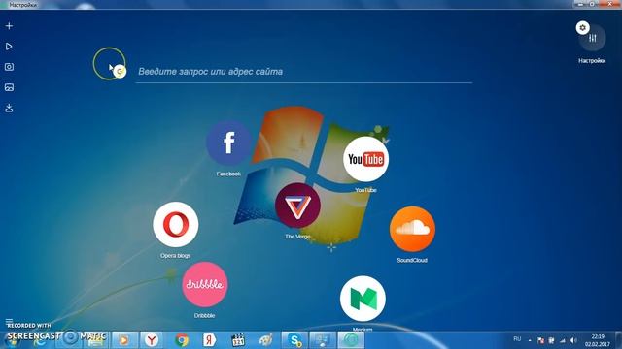This screenshot has width=622, height=349.
Task: Open The Verge speed dial bubble
Action: pyautogui.click(x=297, y=206)
